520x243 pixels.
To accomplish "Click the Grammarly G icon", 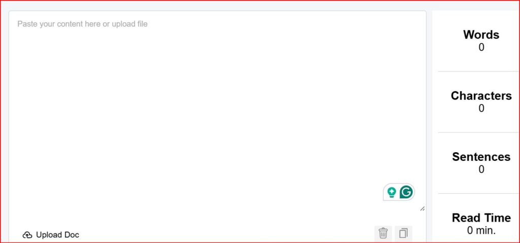I will click(406, 192).
